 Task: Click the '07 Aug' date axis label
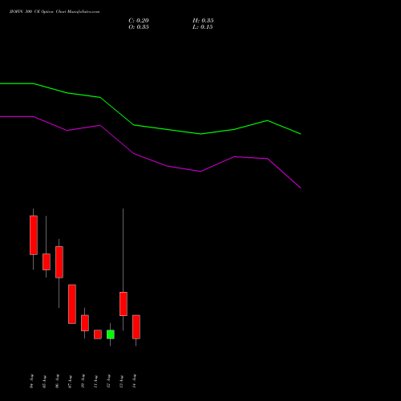tap(71, 381)
